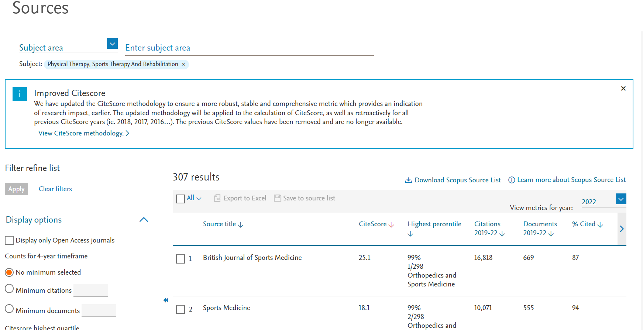
Task: Sort by Source title column
Action: pyautogui.click(x=223, y=224)
